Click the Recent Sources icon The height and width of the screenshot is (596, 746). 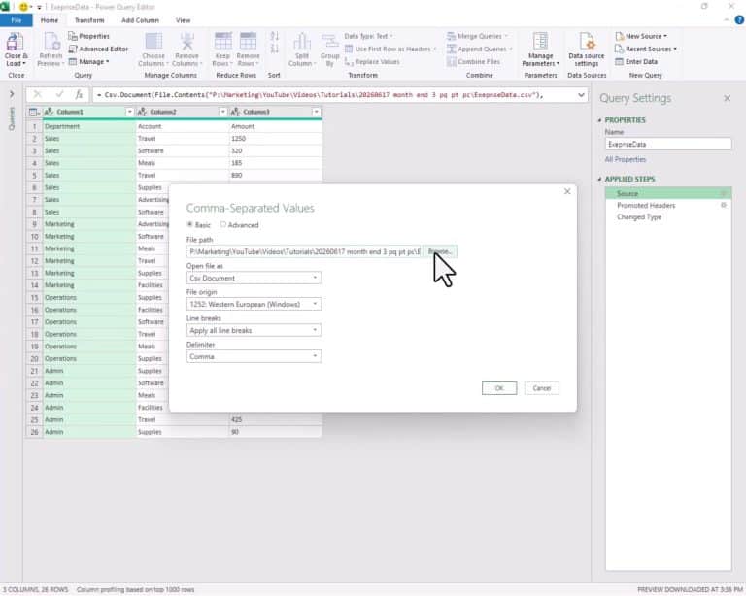point(620,49)
